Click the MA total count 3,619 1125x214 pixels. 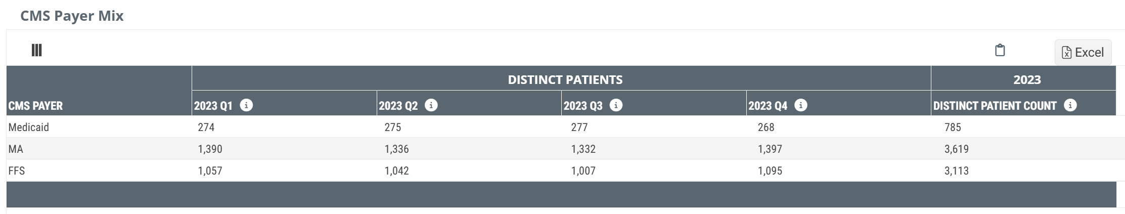point(956,149)
